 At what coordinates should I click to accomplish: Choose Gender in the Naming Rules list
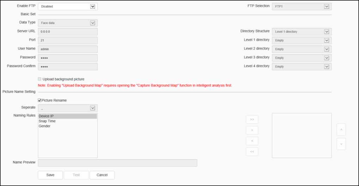point(45,126)
